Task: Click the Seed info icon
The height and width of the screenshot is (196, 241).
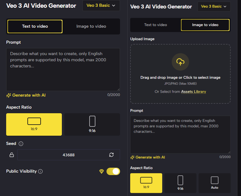Action: [21, 144]
